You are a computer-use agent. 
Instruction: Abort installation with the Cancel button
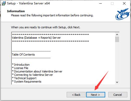(118, 95)
